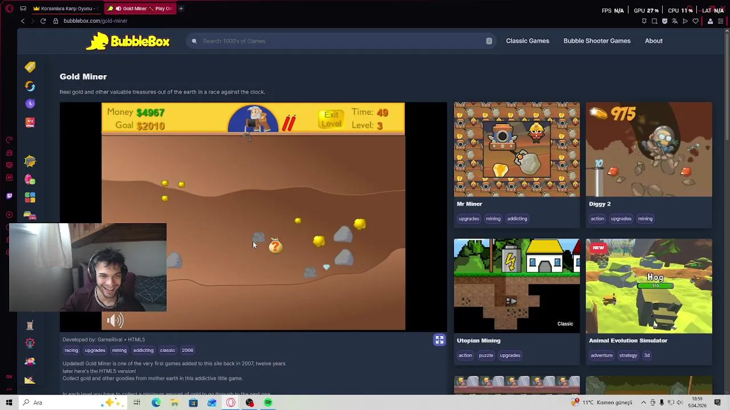Click the purple circle sidebar icon

(x=30, y=104)
